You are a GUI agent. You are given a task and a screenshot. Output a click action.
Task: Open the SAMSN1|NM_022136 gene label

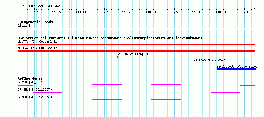click(32, 82)
